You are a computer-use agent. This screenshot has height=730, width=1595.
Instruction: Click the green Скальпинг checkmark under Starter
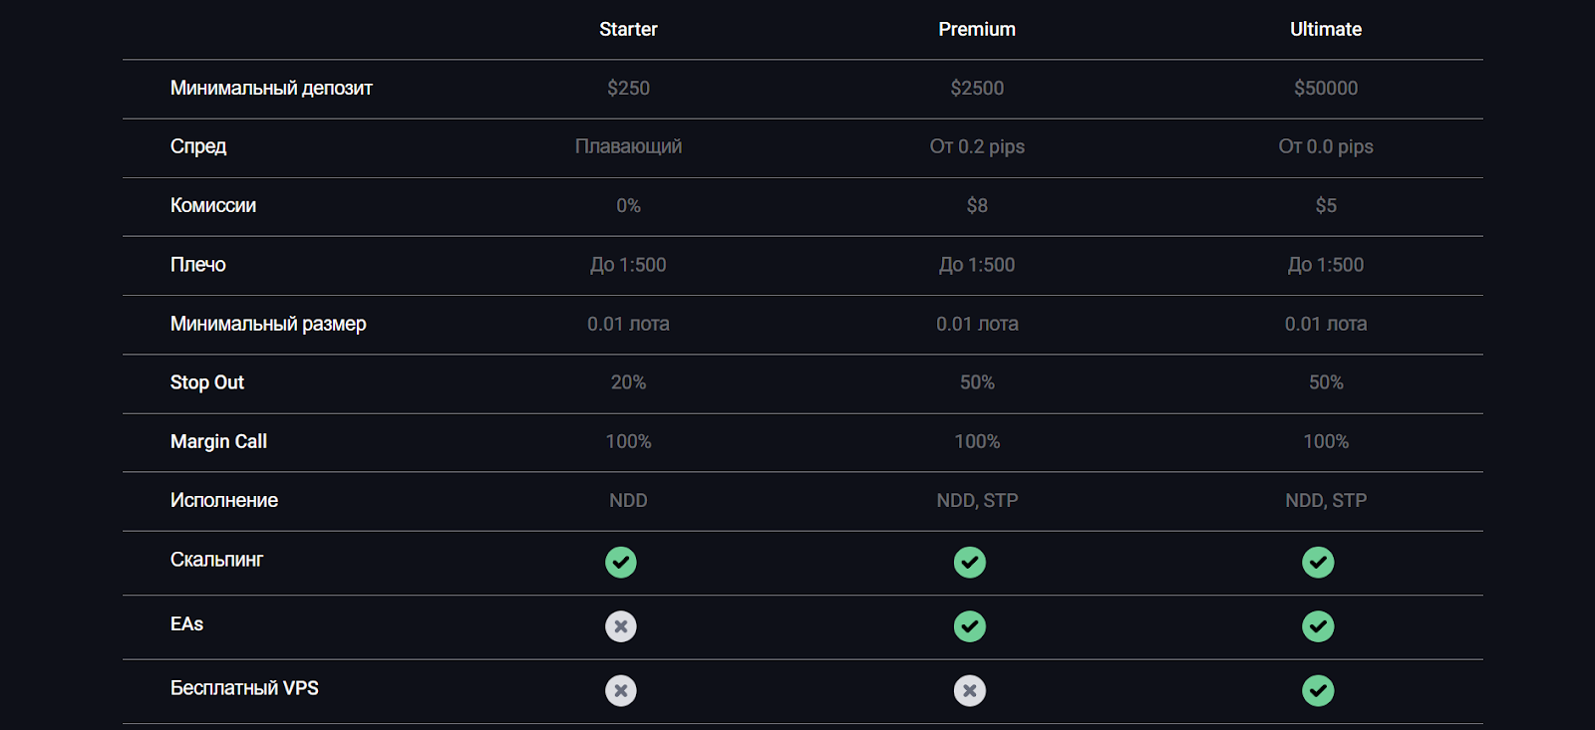(621, 563)
